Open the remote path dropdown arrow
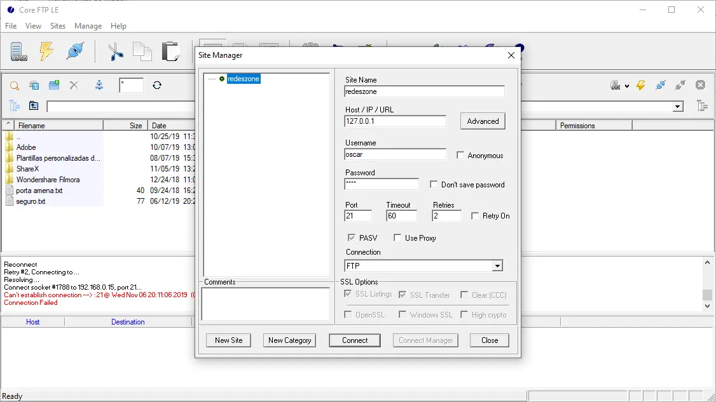The height and width of the screenshot is (402, 716). [678, 107]
